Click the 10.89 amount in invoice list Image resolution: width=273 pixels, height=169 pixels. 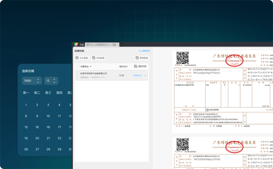coord(121,75)
